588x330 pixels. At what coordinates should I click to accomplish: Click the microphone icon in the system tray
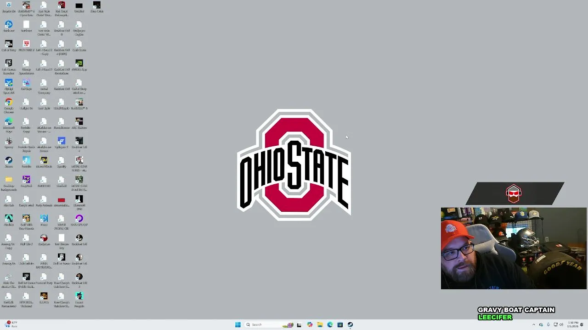(x=548, y=324)
